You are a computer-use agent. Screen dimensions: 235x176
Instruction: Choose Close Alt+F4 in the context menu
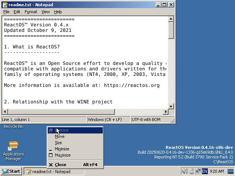point(75,165)
